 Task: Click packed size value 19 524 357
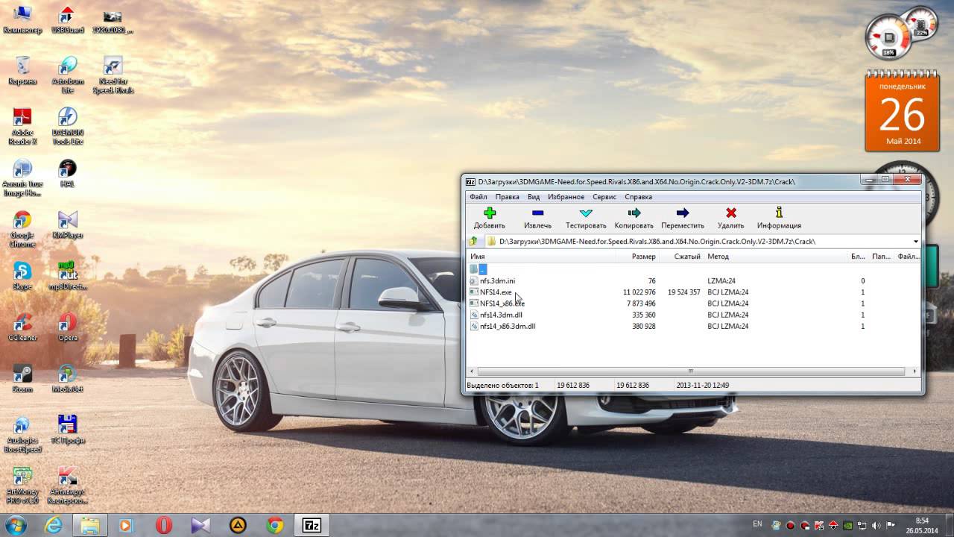pos(683,292)
